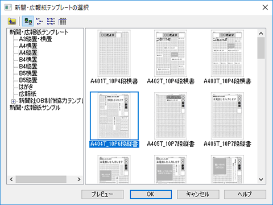Switch to list view
The image size is (273, 205).
coord(51,21)
